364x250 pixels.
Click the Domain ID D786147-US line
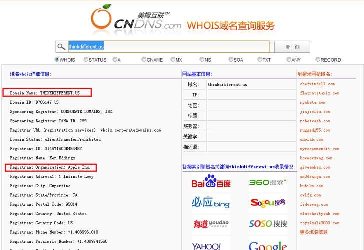point(34,102)
